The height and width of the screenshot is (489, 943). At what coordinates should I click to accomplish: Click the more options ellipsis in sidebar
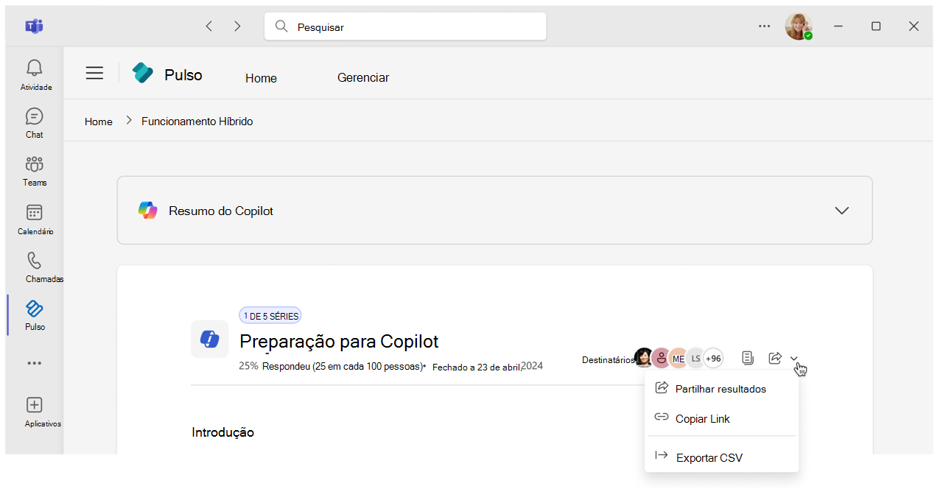point(34,362)
